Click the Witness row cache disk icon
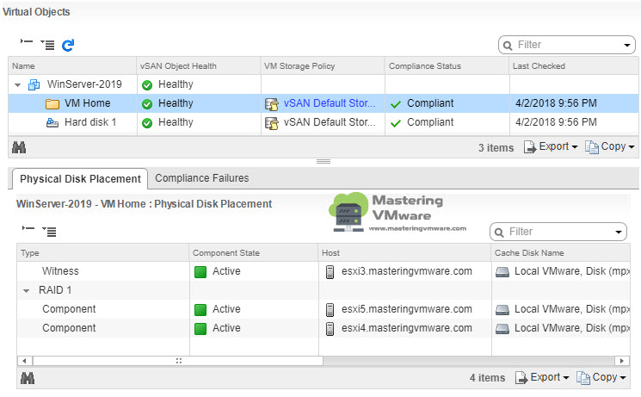The width and height of the screenshot is (641, 397). click(x=502, y=272)
